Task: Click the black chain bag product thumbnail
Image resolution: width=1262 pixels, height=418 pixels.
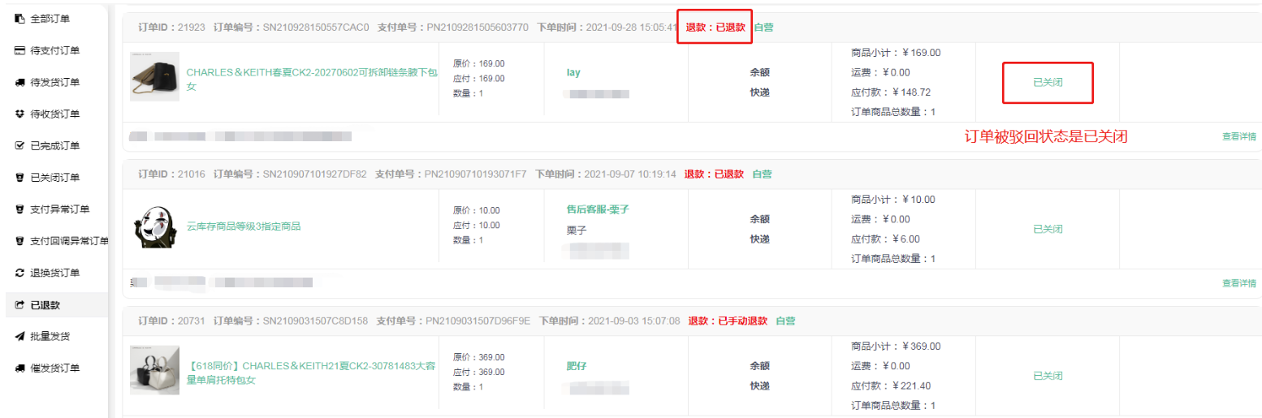Action: click(154, 77)
